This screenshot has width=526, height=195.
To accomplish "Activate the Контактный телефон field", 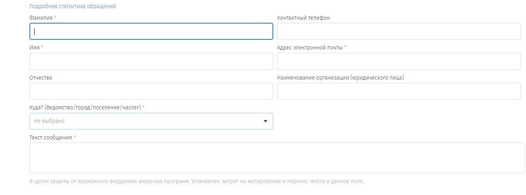I will (x=399, y=31).
